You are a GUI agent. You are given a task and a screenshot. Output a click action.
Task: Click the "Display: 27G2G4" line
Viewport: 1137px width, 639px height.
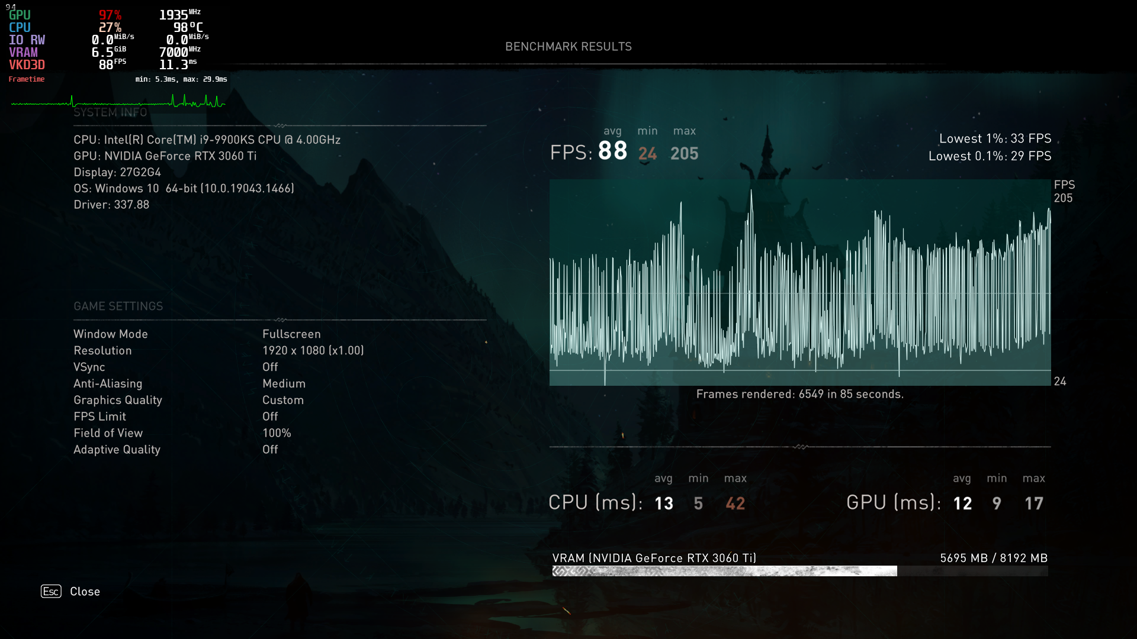pos(117,172)
